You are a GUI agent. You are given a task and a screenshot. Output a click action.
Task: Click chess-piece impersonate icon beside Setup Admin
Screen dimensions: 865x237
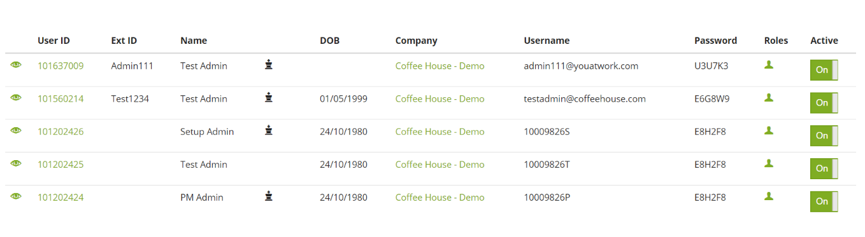(269, 130)
